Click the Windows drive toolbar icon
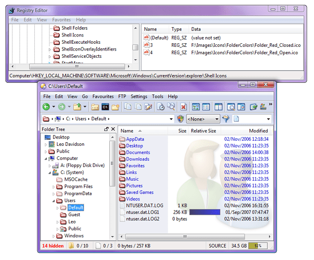The width and height of the screenshot is (314, 260). coord(263,107)
